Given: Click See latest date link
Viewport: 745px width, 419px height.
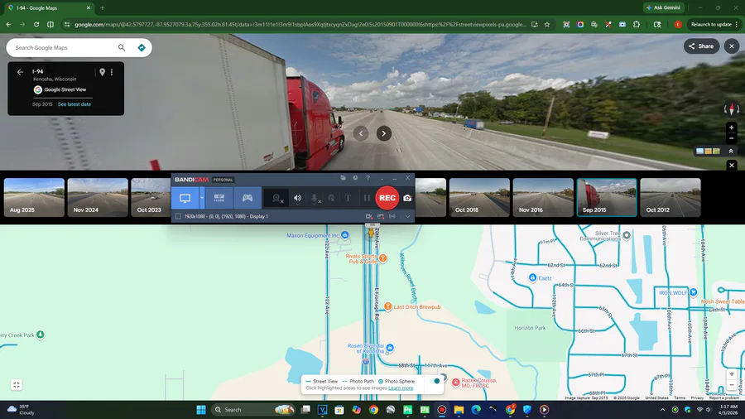Looking at the screenshot, I should pyautogui.click(x=74, y=104).
